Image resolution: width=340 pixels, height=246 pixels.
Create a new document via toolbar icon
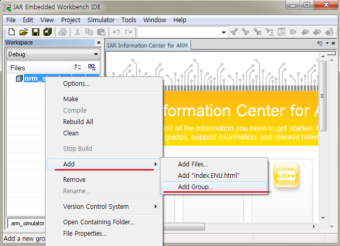coord(11,32)
